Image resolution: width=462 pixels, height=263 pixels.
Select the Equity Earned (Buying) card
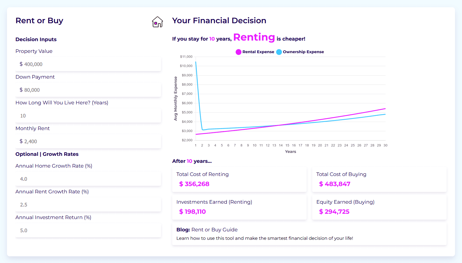379,207
